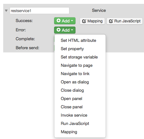
Task: Open the Success Mapping editor button
Action: coord(92,21)
